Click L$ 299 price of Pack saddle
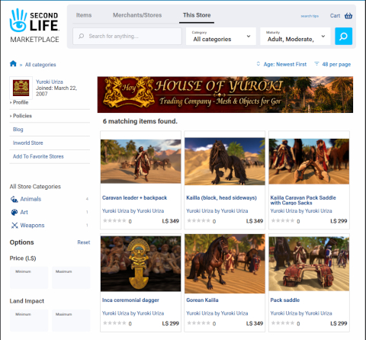 point(339,323)
